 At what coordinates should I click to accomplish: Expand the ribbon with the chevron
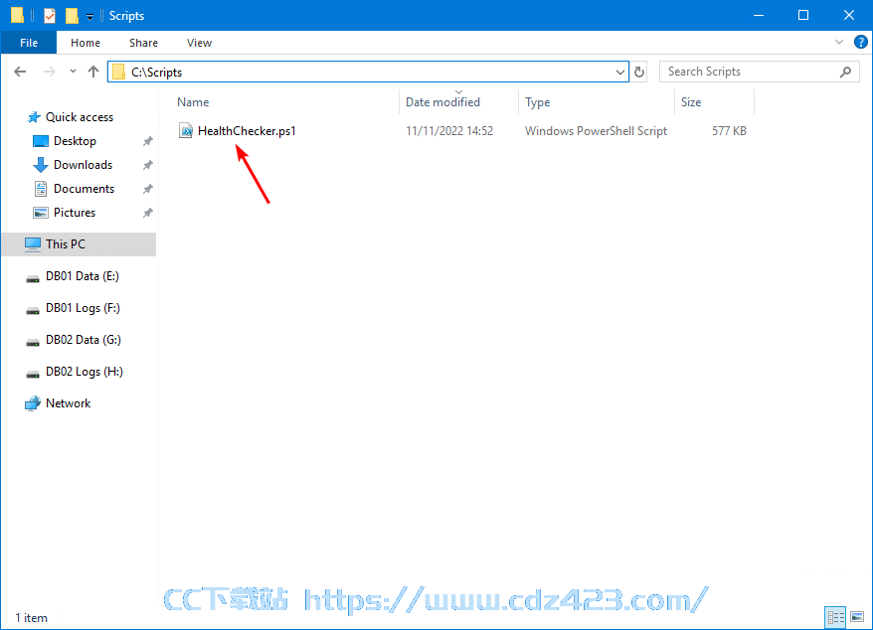839,43
